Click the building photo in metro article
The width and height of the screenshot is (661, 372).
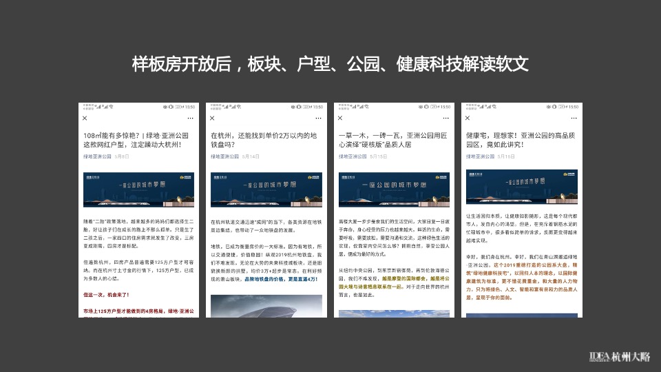tap(266, 306)
